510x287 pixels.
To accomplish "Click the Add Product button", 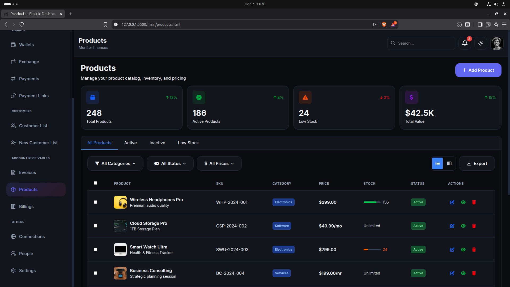I will coord(478,70).
